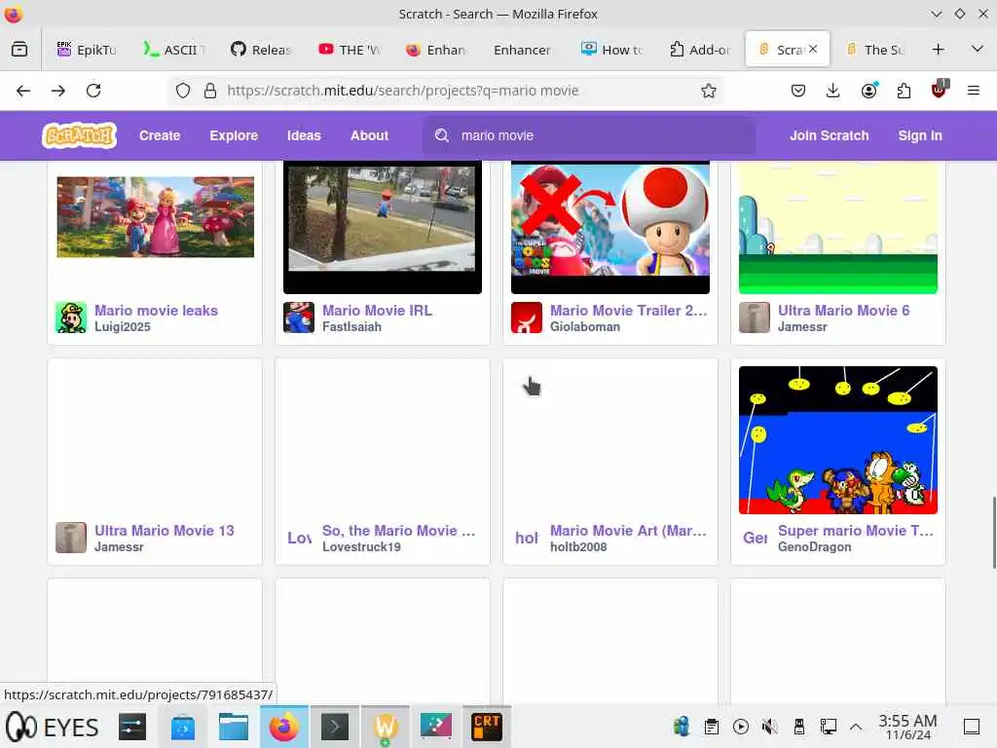Open a new browser tab
Viewport: 997px width, 748px height.
click(x=938, y=50)
